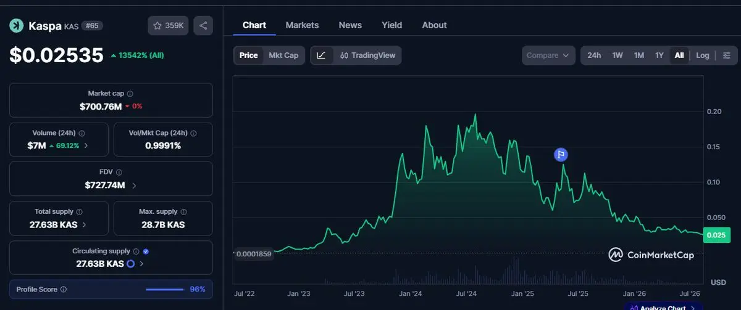This screenshot has width=741, height=310.
Task: Set chart range to 24h
Action: coord(594,55)
